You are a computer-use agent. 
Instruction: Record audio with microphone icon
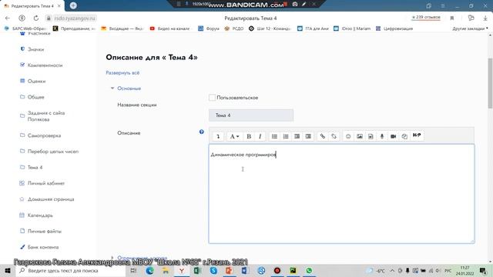[x=382, y=136]
